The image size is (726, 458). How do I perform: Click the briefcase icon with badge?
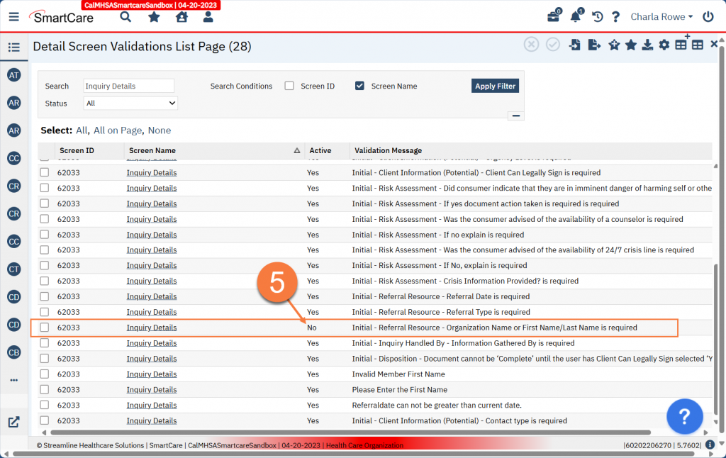coord(553,17)
